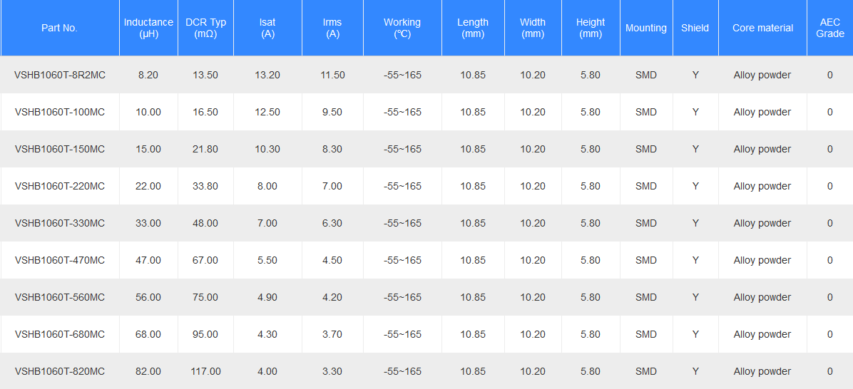The image size is (853, 389).
Task: Click the DCR value 48.00
Action: pyautogui.click(x=205, y=223)
